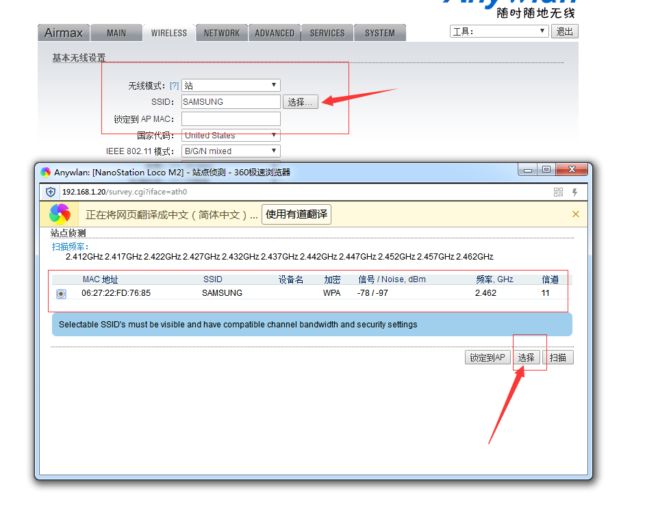Click the 使用有道翻译 button
Viewport: 658px width, 526px height.
click(296, 214)
